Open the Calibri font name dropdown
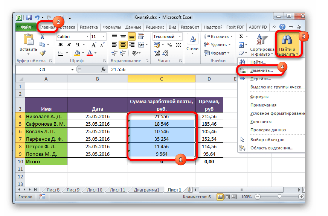The image size is (328, 216). point(86,37)
